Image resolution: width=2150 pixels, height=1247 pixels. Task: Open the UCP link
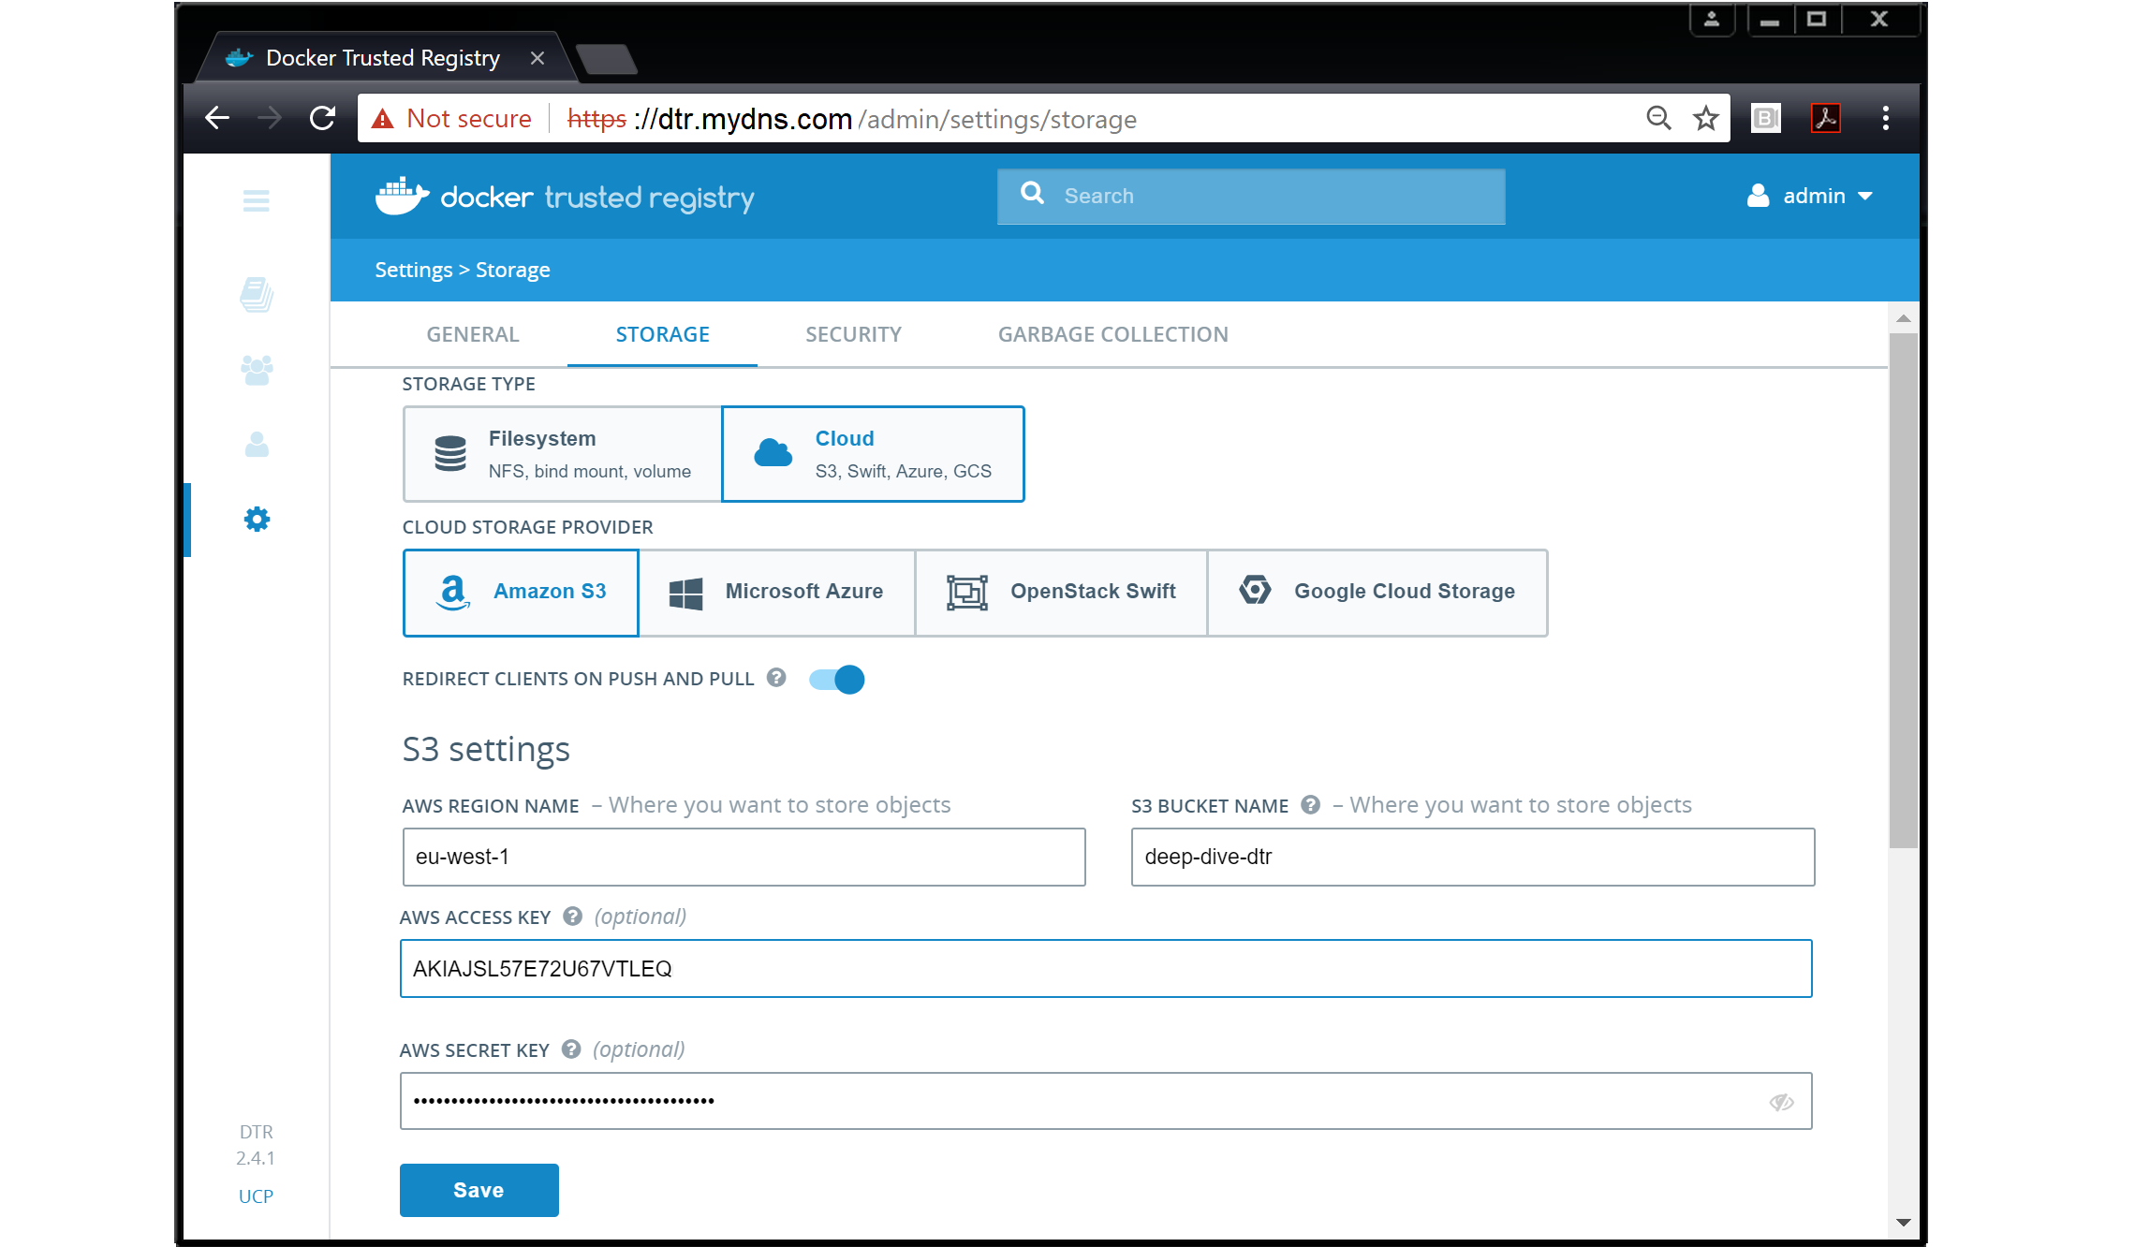(256, 1196)
